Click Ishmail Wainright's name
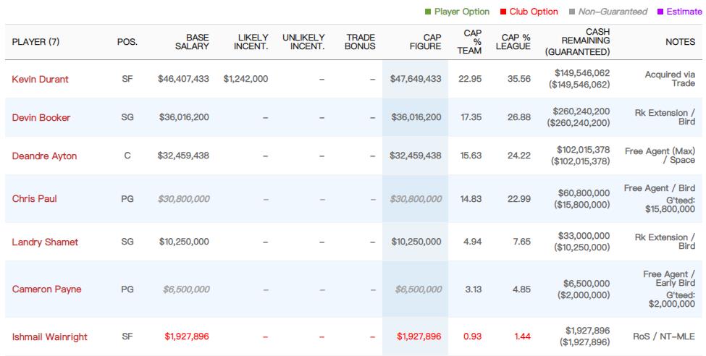The image size is (706, 356). [49, 336]
